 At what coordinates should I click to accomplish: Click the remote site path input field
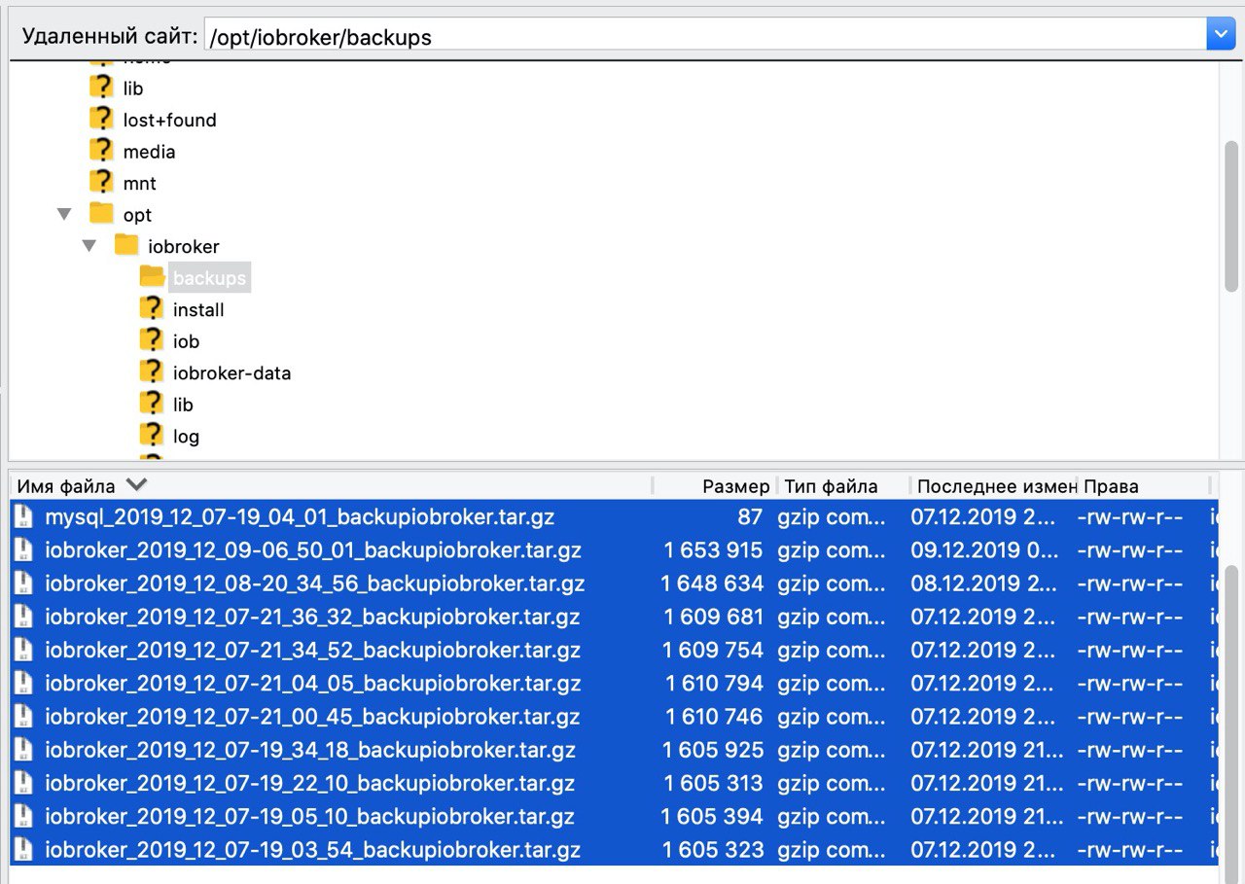pyautogui.click(x=705, y=36)
